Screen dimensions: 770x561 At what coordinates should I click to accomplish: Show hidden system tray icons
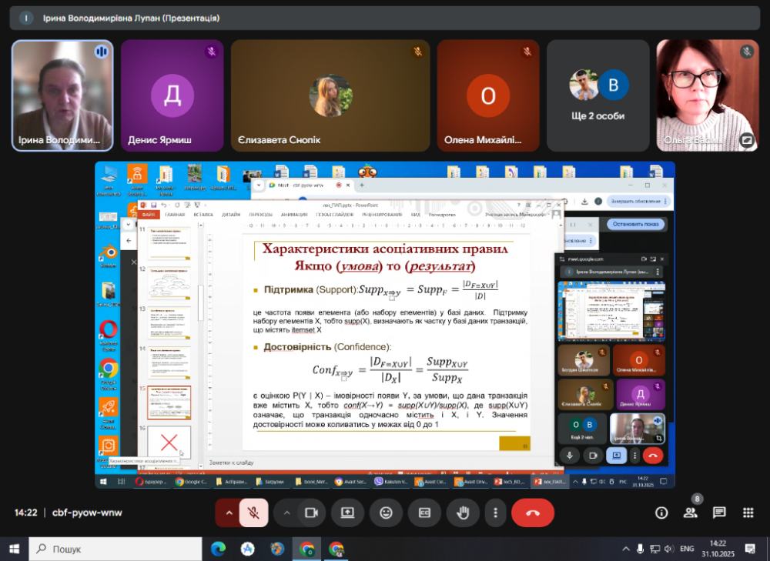click(x=625, y=549)
